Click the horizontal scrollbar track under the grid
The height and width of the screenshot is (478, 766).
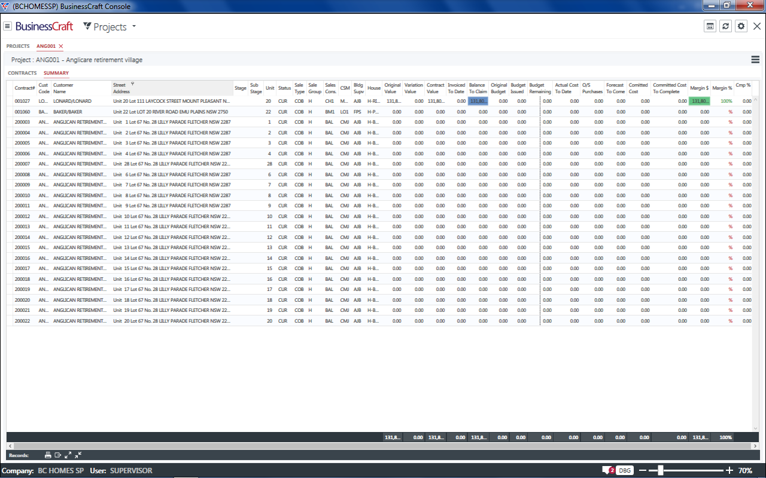click(382, 446)
